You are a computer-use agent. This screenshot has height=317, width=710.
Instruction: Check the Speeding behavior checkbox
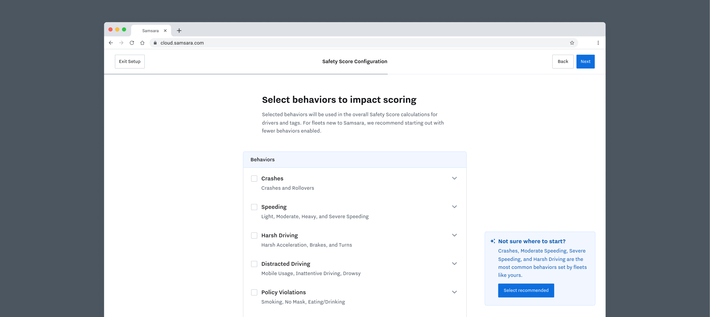pos(254,207)
